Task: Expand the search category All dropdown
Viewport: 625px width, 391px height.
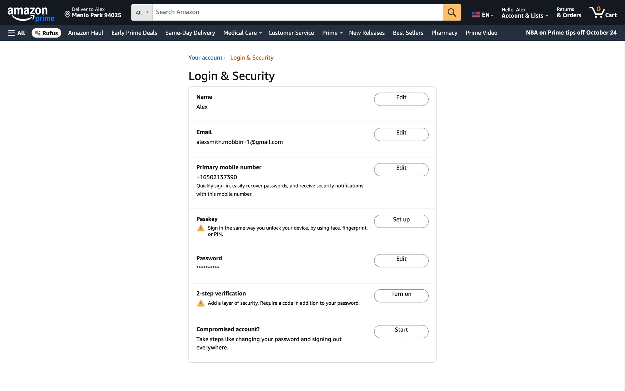Action: 142,12
